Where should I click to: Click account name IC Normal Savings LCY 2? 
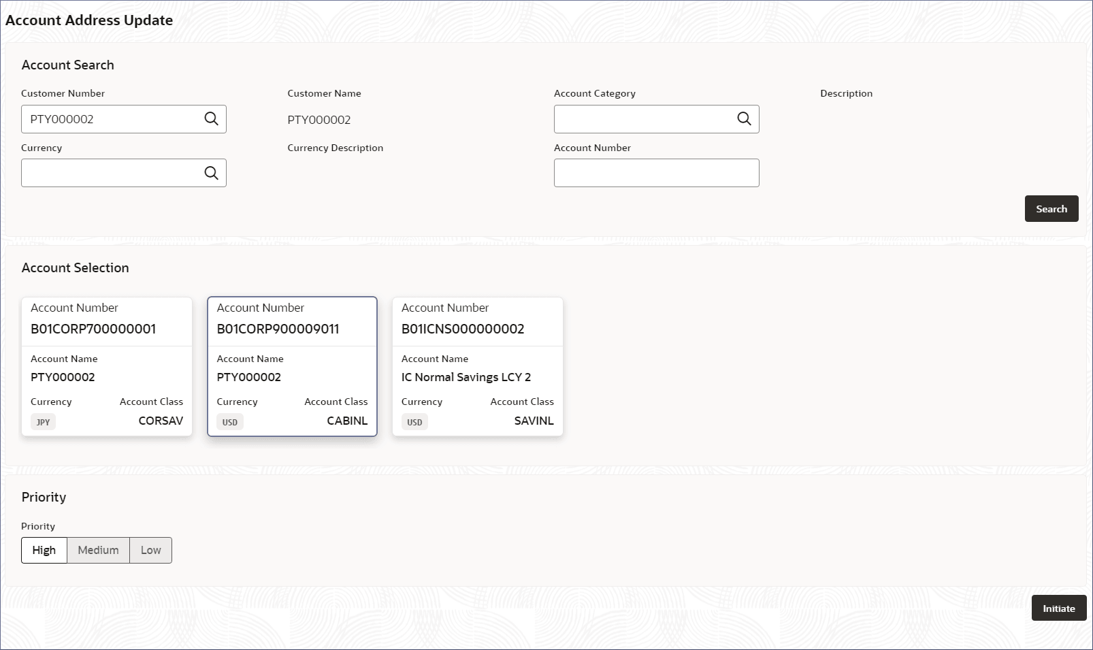coord(466,377)
